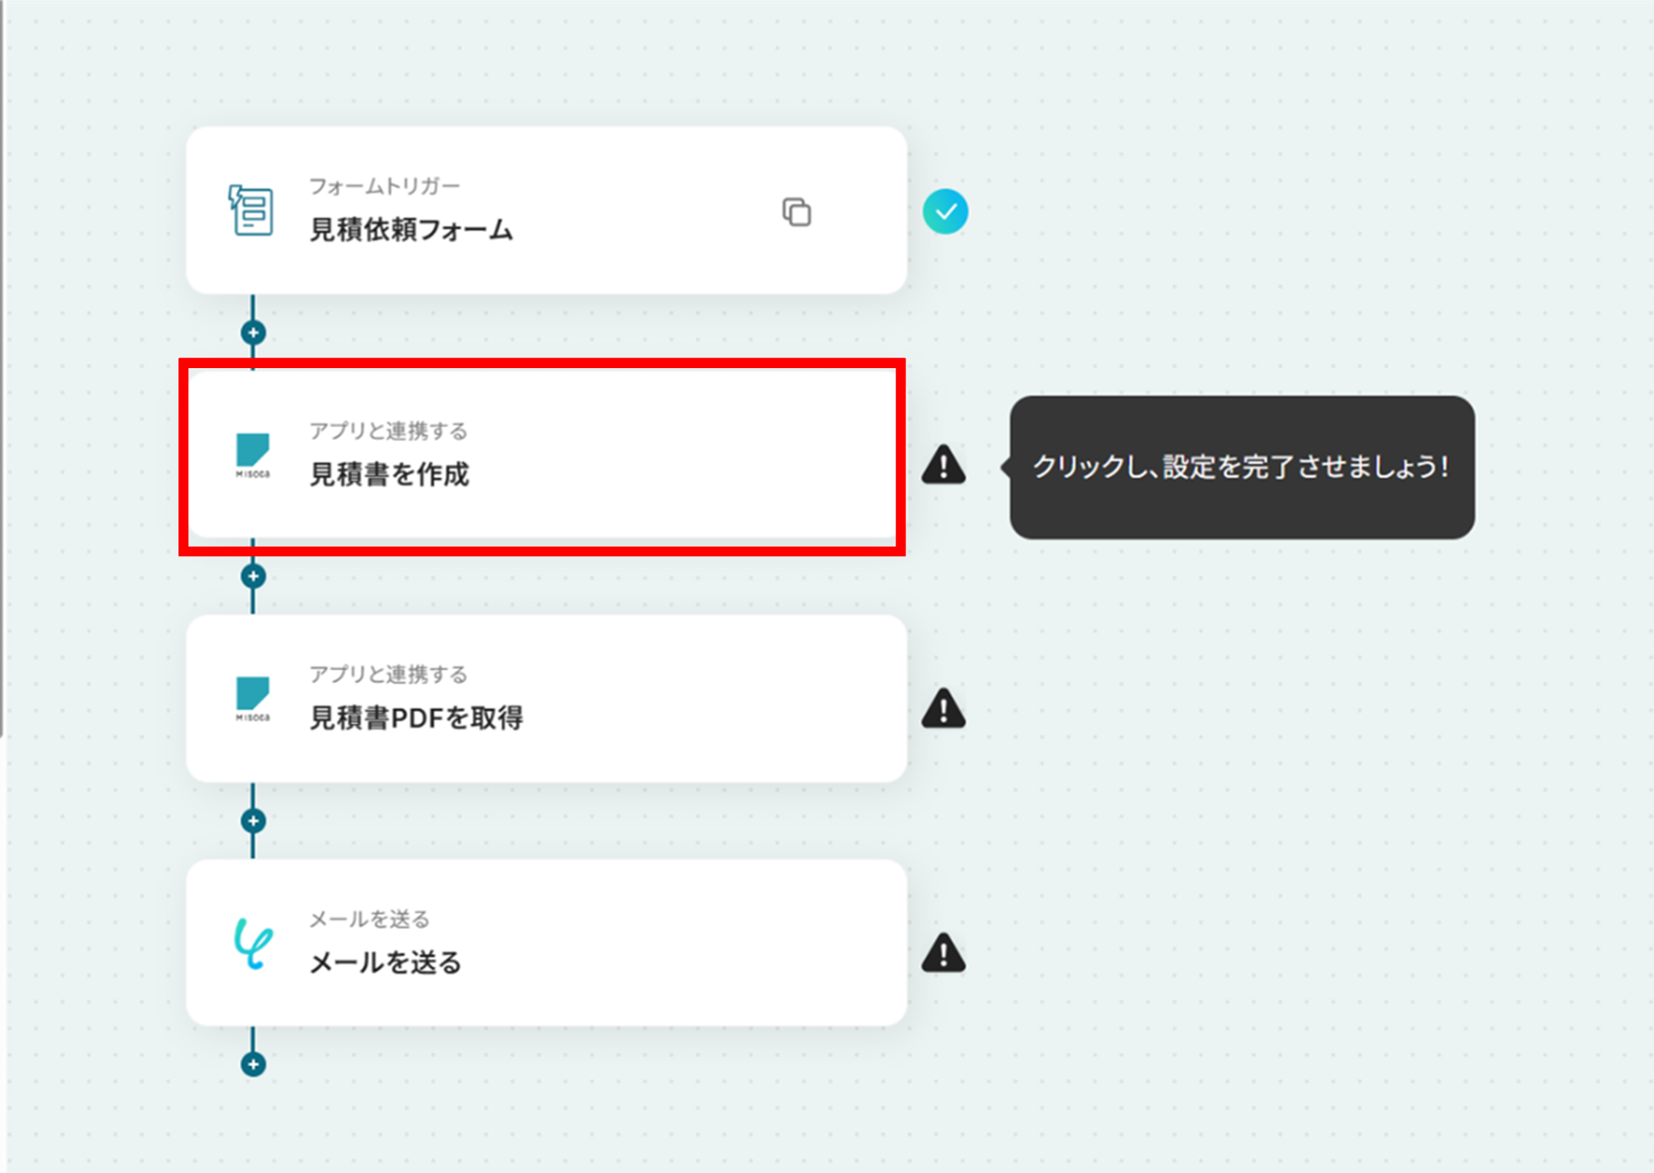The width and height of the screenshot is (1654, 1173).
Task: Add a step below the 見積書を作成 card
Action: (x=253, y=576)
